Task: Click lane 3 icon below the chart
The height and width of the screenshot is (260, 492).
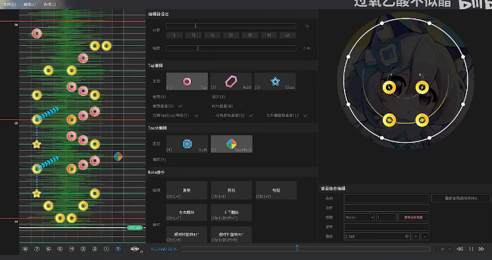Action: [x=83, y=249]
